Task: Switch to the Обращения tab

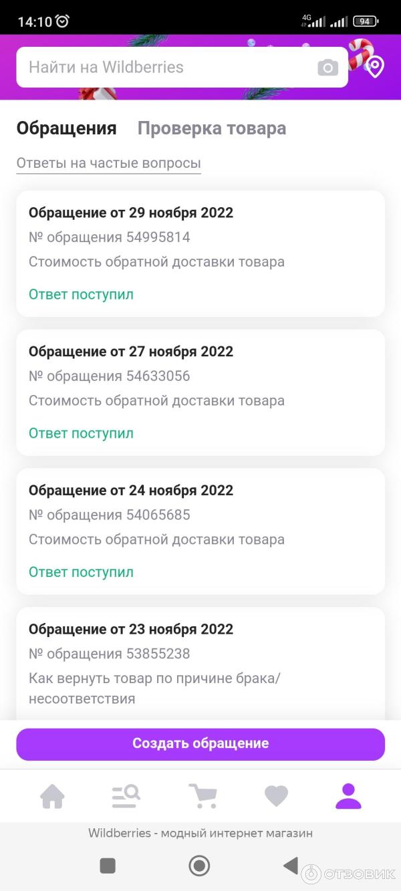Action: (66, 128)
